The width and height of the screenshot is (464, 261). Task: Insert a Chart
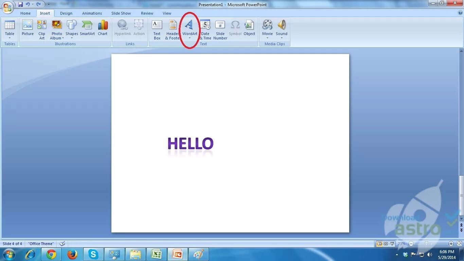point(103,28)
